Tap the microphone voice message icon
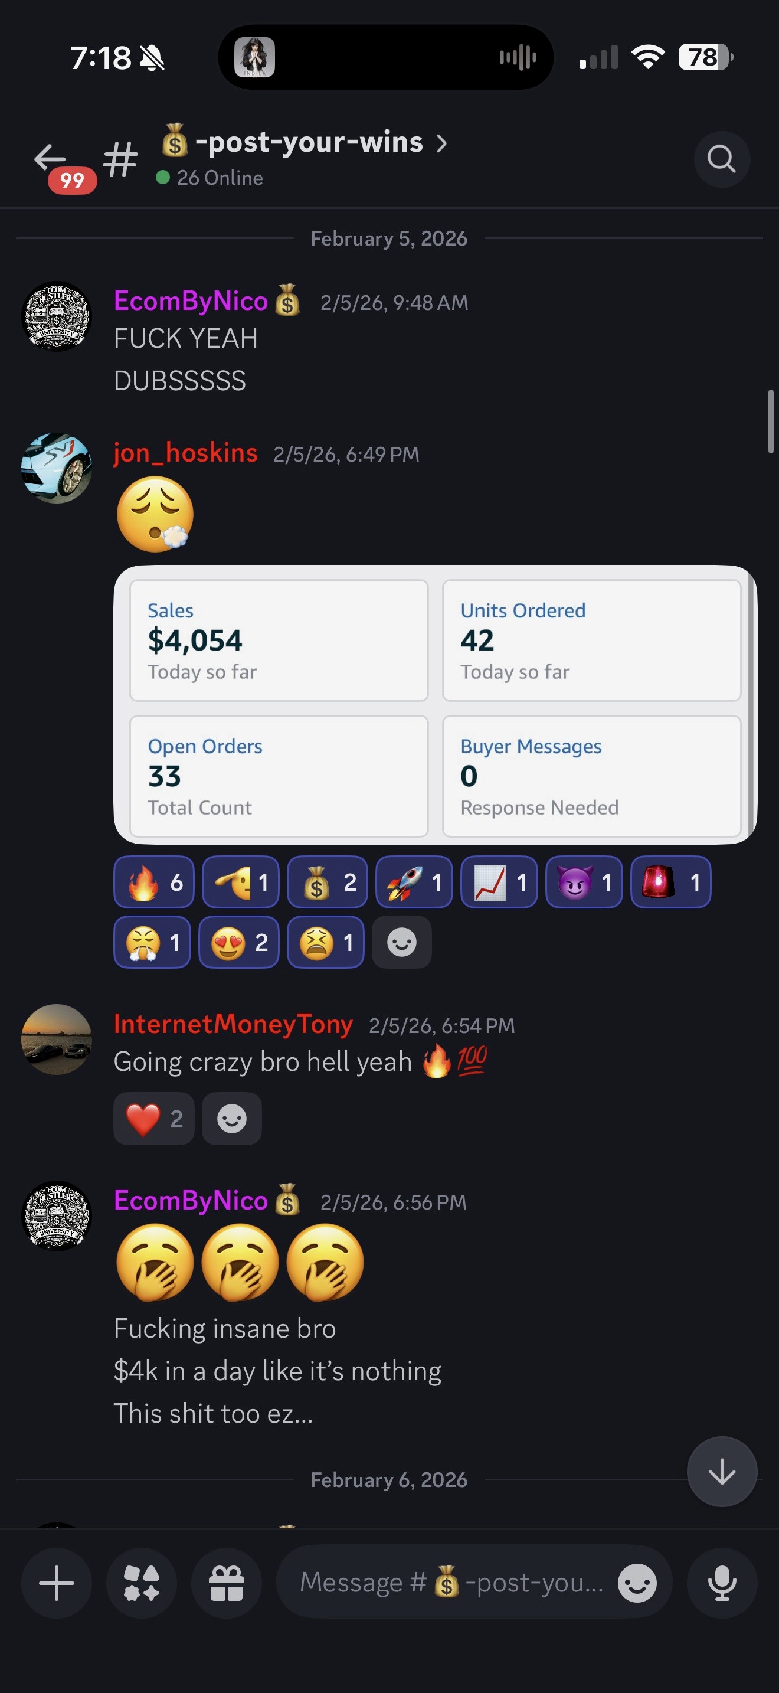 [722, 1583]
